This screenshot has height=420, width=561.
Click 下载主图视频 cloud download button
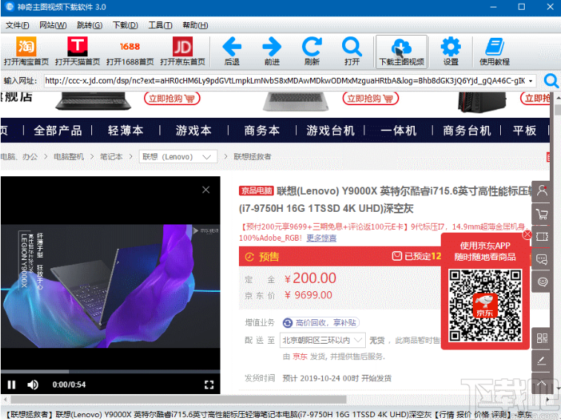401,51
